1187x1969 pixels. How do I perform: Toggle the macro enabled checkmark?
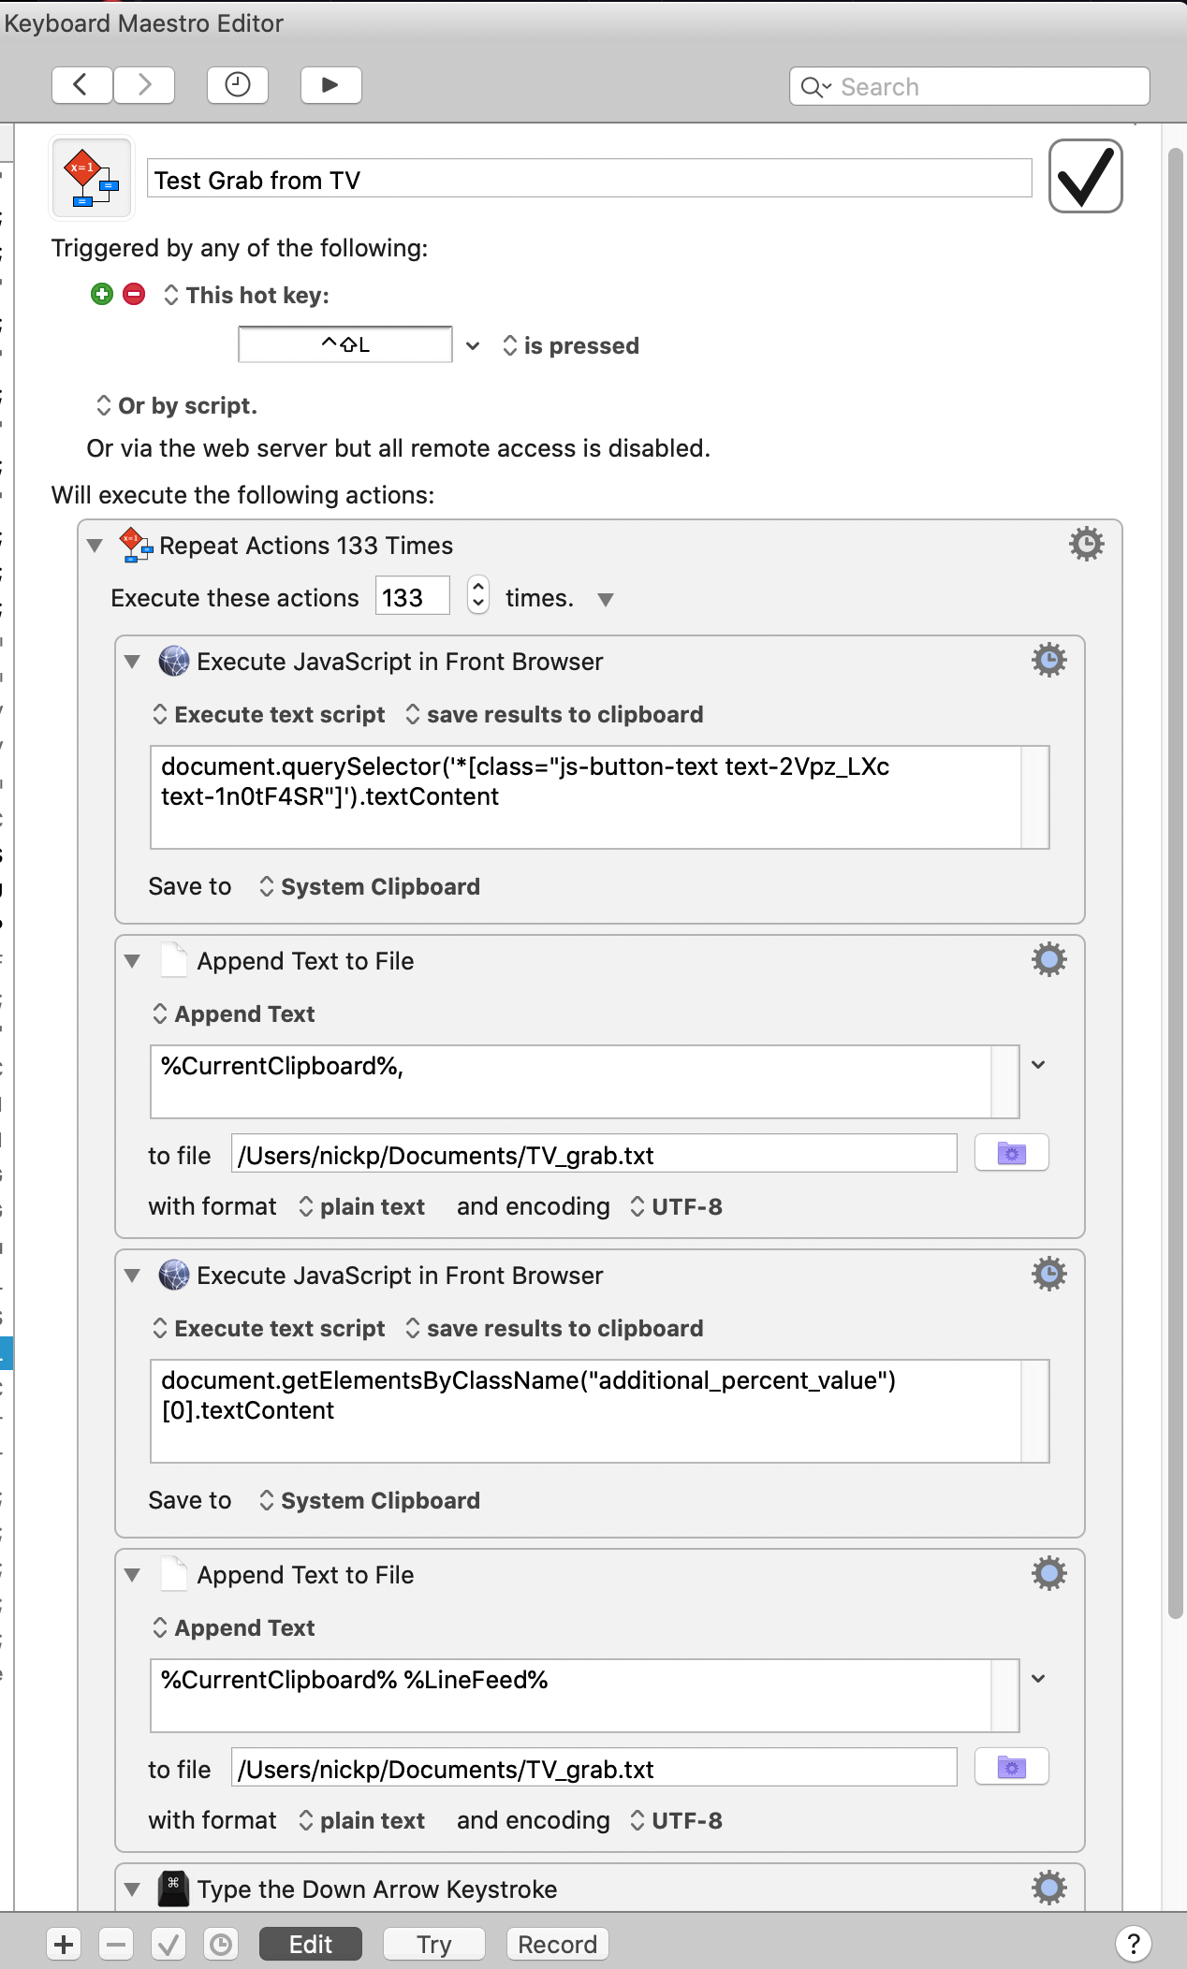[x=1085, y=177]
